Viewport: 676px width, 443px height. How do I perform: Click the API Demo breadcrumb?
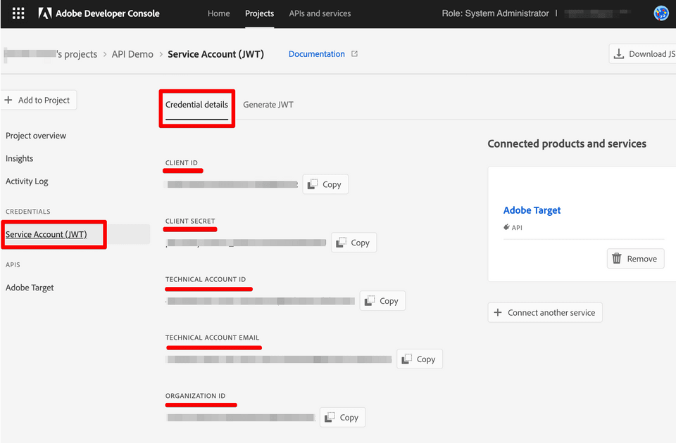[x=132, y=54]
